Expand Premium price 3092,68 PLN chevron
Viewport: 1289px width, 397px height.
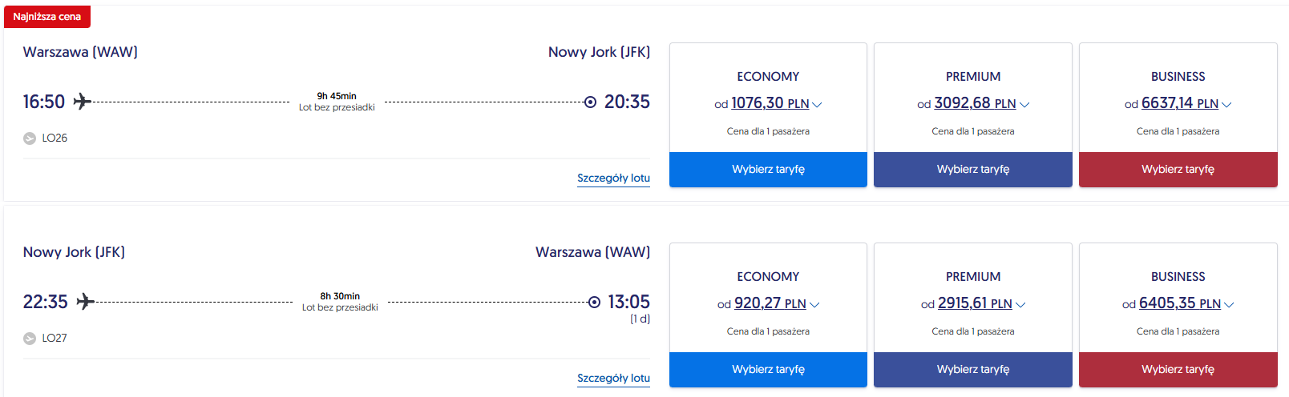pos(1024,104)
